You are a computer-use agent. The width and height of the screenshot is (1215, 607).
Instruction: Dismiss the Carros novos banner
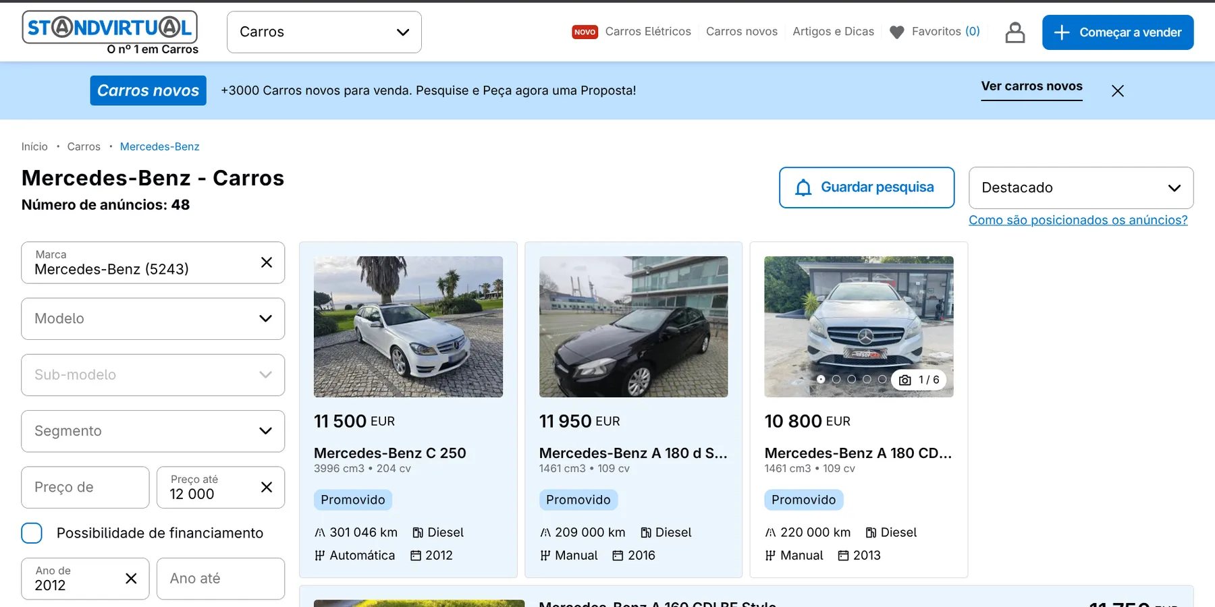tap(1118, 90)
